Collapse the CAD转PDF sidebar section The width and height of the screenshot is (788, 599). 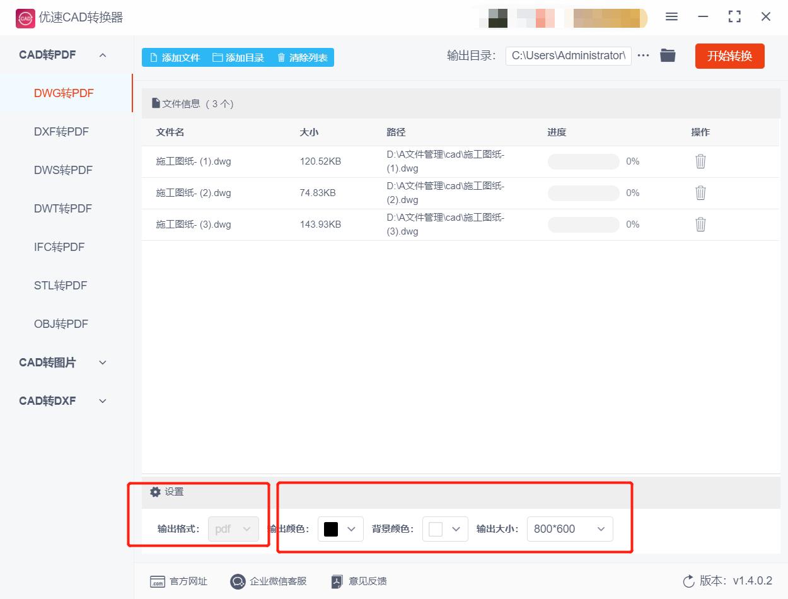click(103, 55)
